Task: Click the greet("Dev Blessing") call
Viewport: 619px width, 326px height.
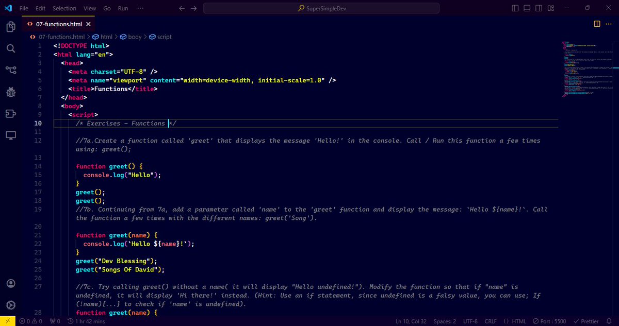Action: pos(117,261)
